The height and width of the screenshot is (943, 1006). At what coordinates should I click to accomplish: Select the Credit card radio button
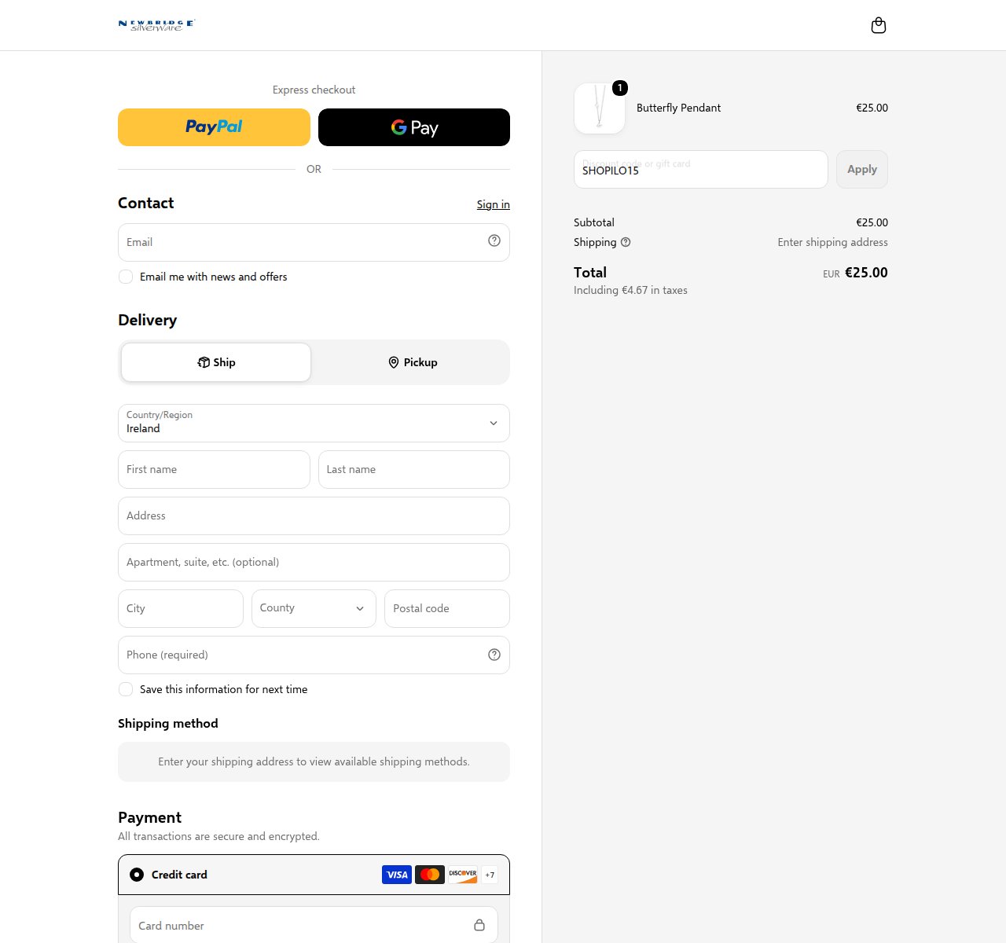click(x=137, y=875)
